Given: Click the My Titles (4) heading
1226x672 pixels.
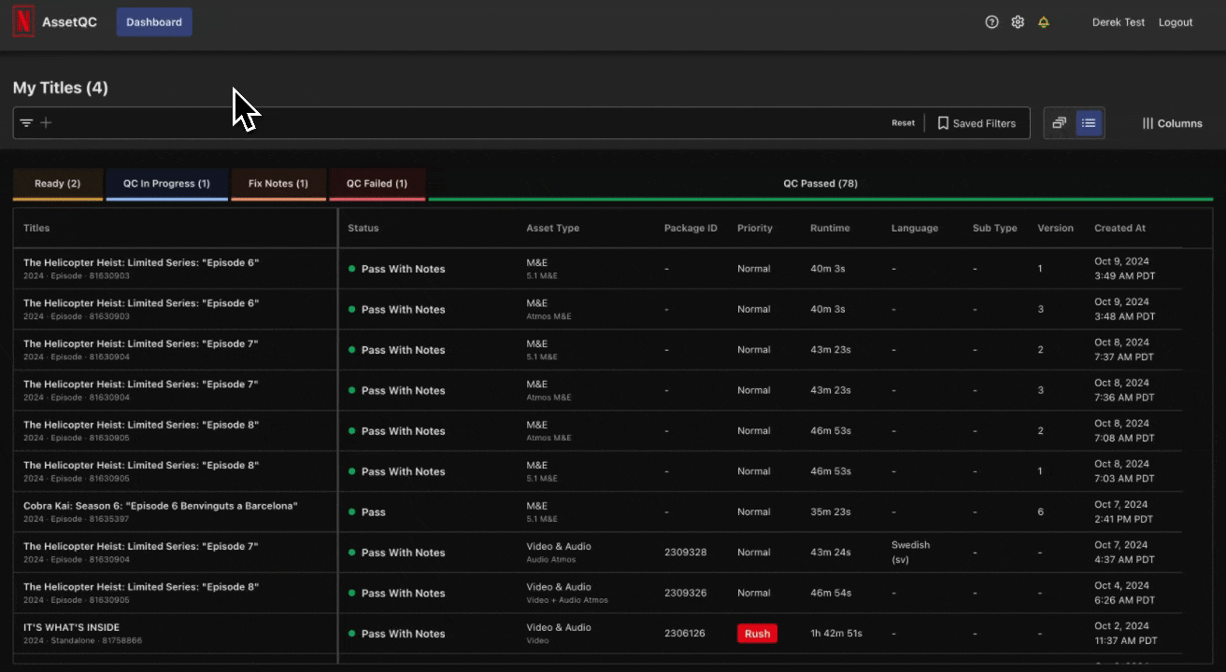Looking at the screenshot, I should (61, 88).
